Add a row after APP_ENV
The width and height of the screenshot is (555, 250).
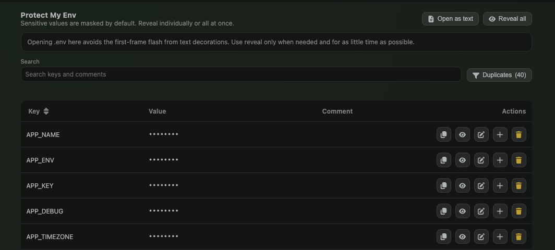[500, 160]
